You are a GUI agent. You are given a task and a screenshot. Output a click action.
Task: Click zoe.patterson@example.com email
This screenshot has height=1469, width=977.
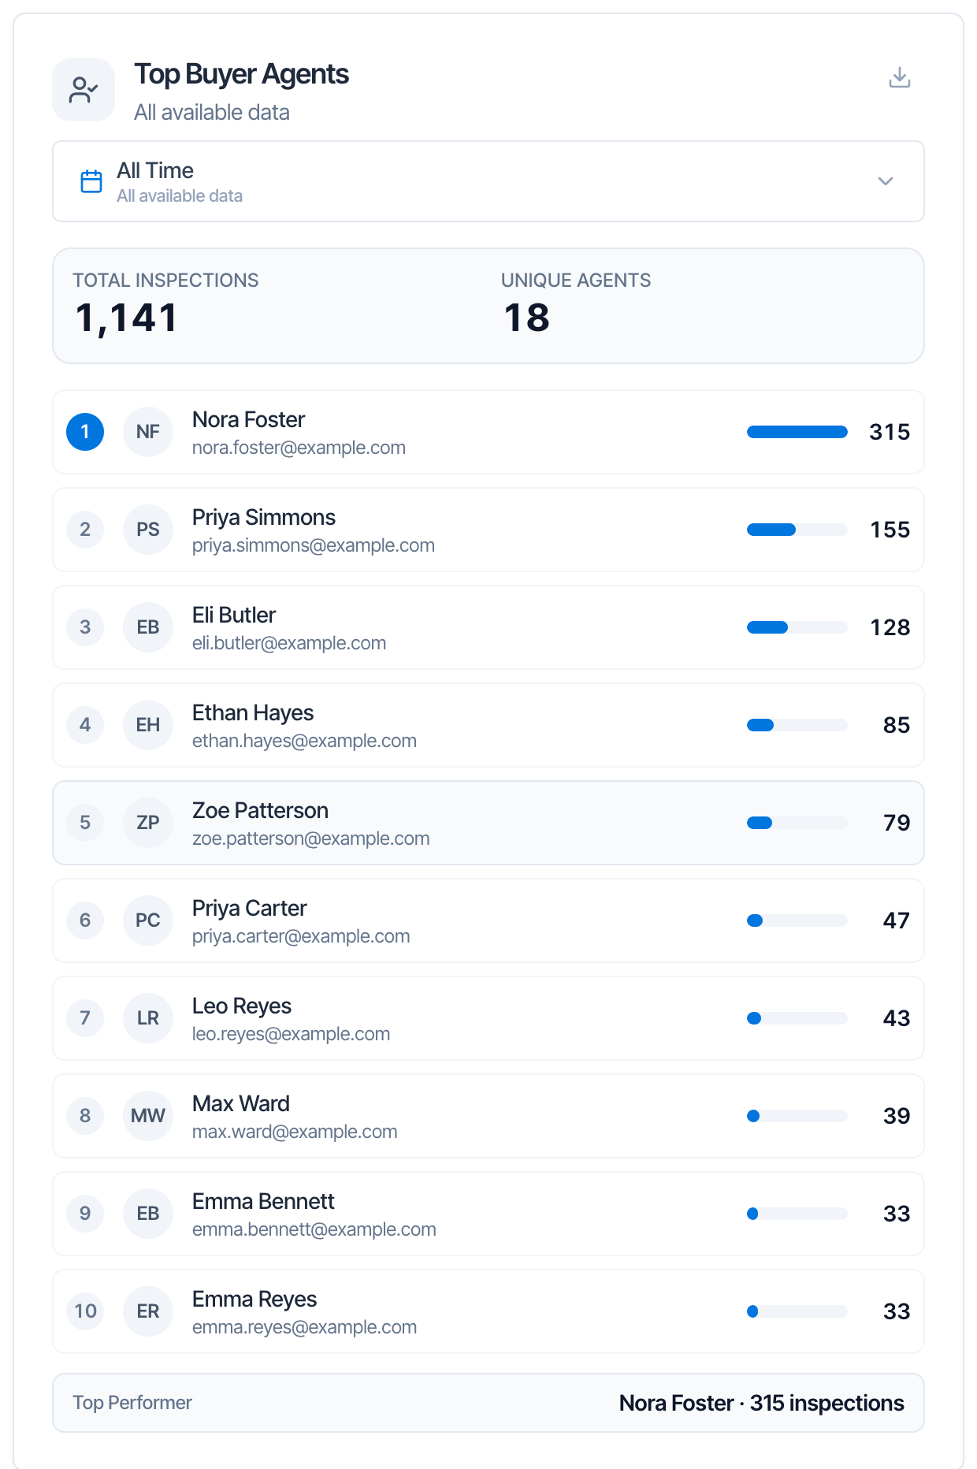tap(311, 839)
